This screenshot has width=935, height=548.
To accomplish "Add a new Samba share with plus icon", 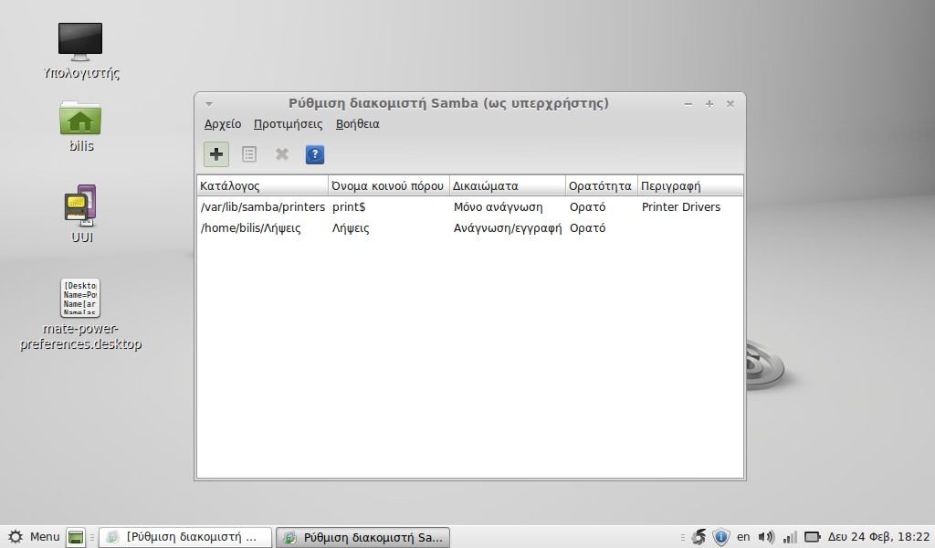I will pos(215,154).
